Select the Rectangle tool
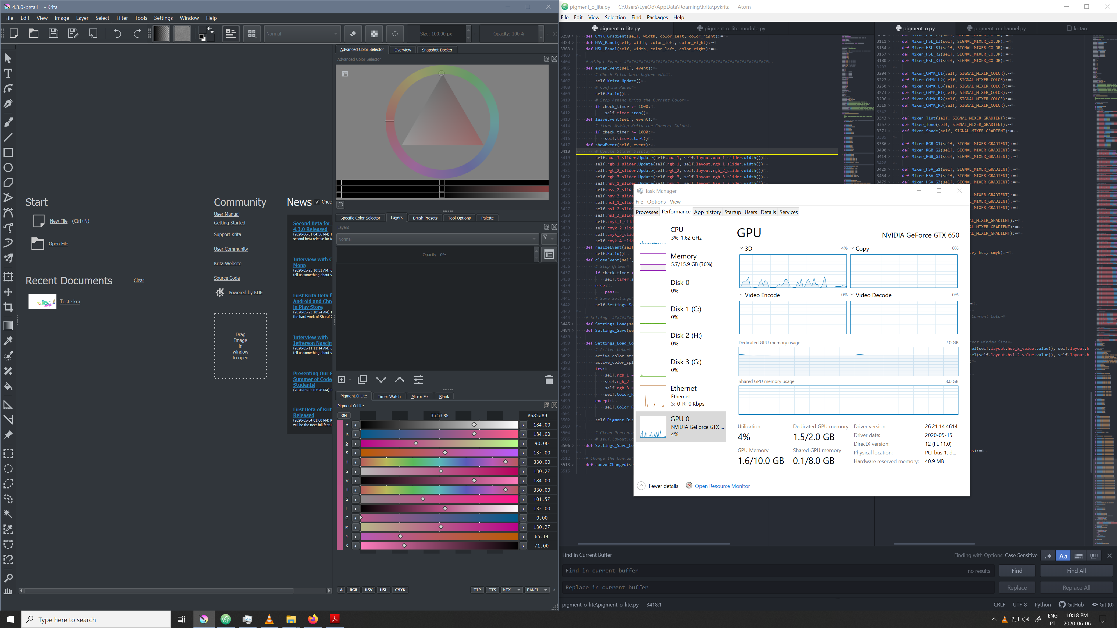The image size is (1117, 628). pyautogui.click(x=8, y=152)
